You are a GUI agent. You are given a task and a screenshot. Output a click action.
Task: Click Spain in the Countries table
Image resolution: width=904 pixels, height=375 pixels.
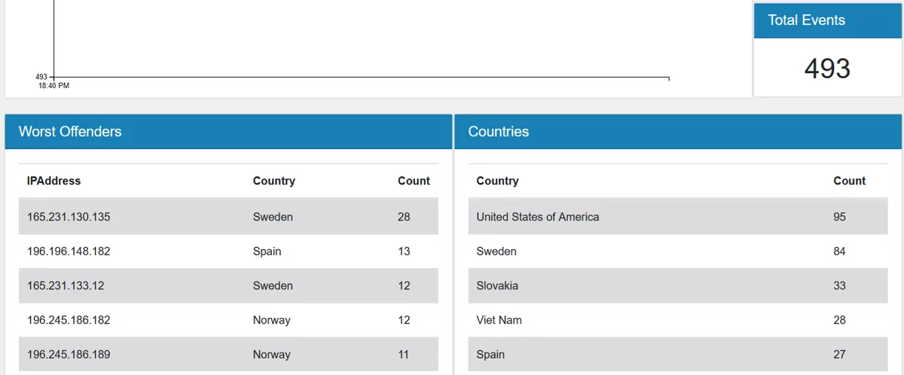(x=490, y=355)
